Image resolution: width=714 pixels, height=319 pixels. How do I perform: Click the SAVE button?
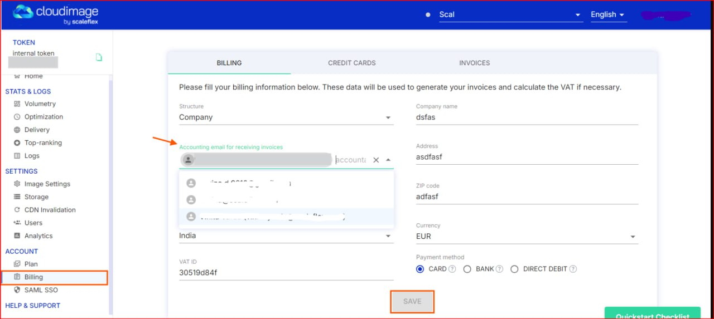[x=412, y=301]
